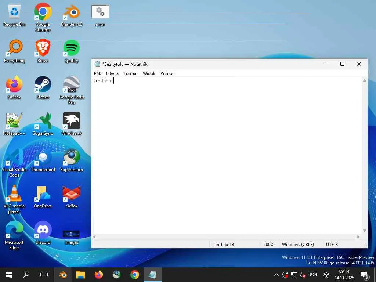The width and height of the screenshot is (376, 282).
Task: Select the Firefox desktop shortcut
Action: click(x=14, y=88)
